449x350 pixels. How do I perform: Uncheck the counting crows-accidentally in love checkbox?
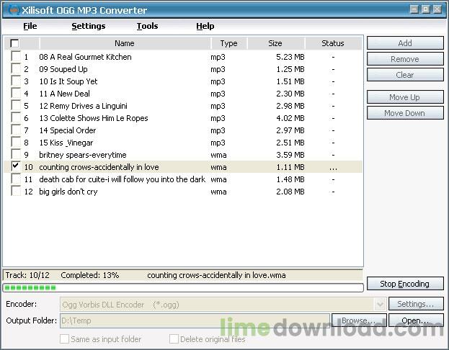click(16, 166)
